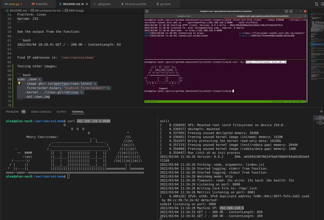Click the 'Cowpool' caption in Ubuntu terminal
This screenshot has width=324, height=220.
pyautogui.click(x=164, y=88)
